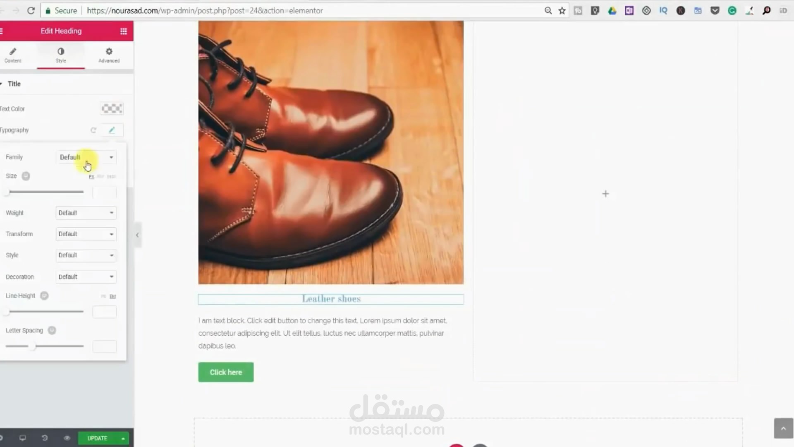Open responsive mode via monitor icon

click(23, 438)
